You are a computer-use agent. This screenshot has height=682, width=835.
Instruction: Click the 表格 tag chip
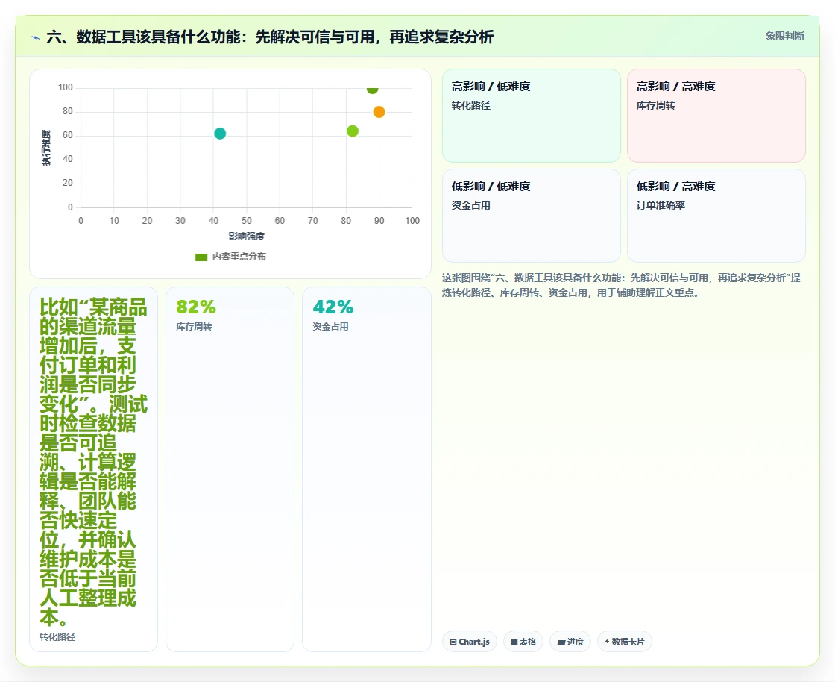[x=523, y=642]
